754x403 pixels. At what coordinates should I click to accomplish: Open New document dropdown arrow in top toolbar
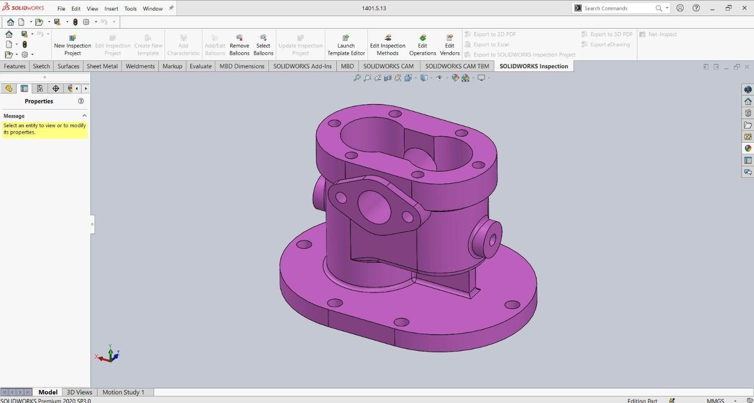[31, 22]
